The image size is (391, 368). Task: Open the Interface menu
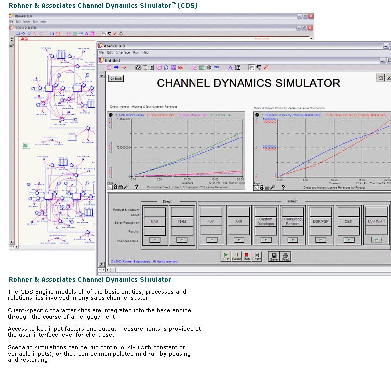[123, 53]
